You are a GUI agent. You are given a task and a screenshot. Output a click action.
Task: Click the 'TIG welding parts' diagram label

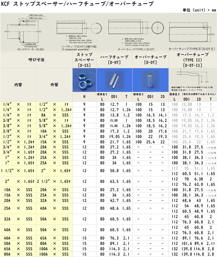(x=31, y=46)
